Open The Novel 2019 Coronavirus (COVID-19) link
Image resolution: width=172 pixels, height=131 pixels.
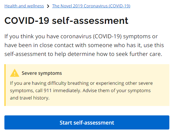[91, 6]
